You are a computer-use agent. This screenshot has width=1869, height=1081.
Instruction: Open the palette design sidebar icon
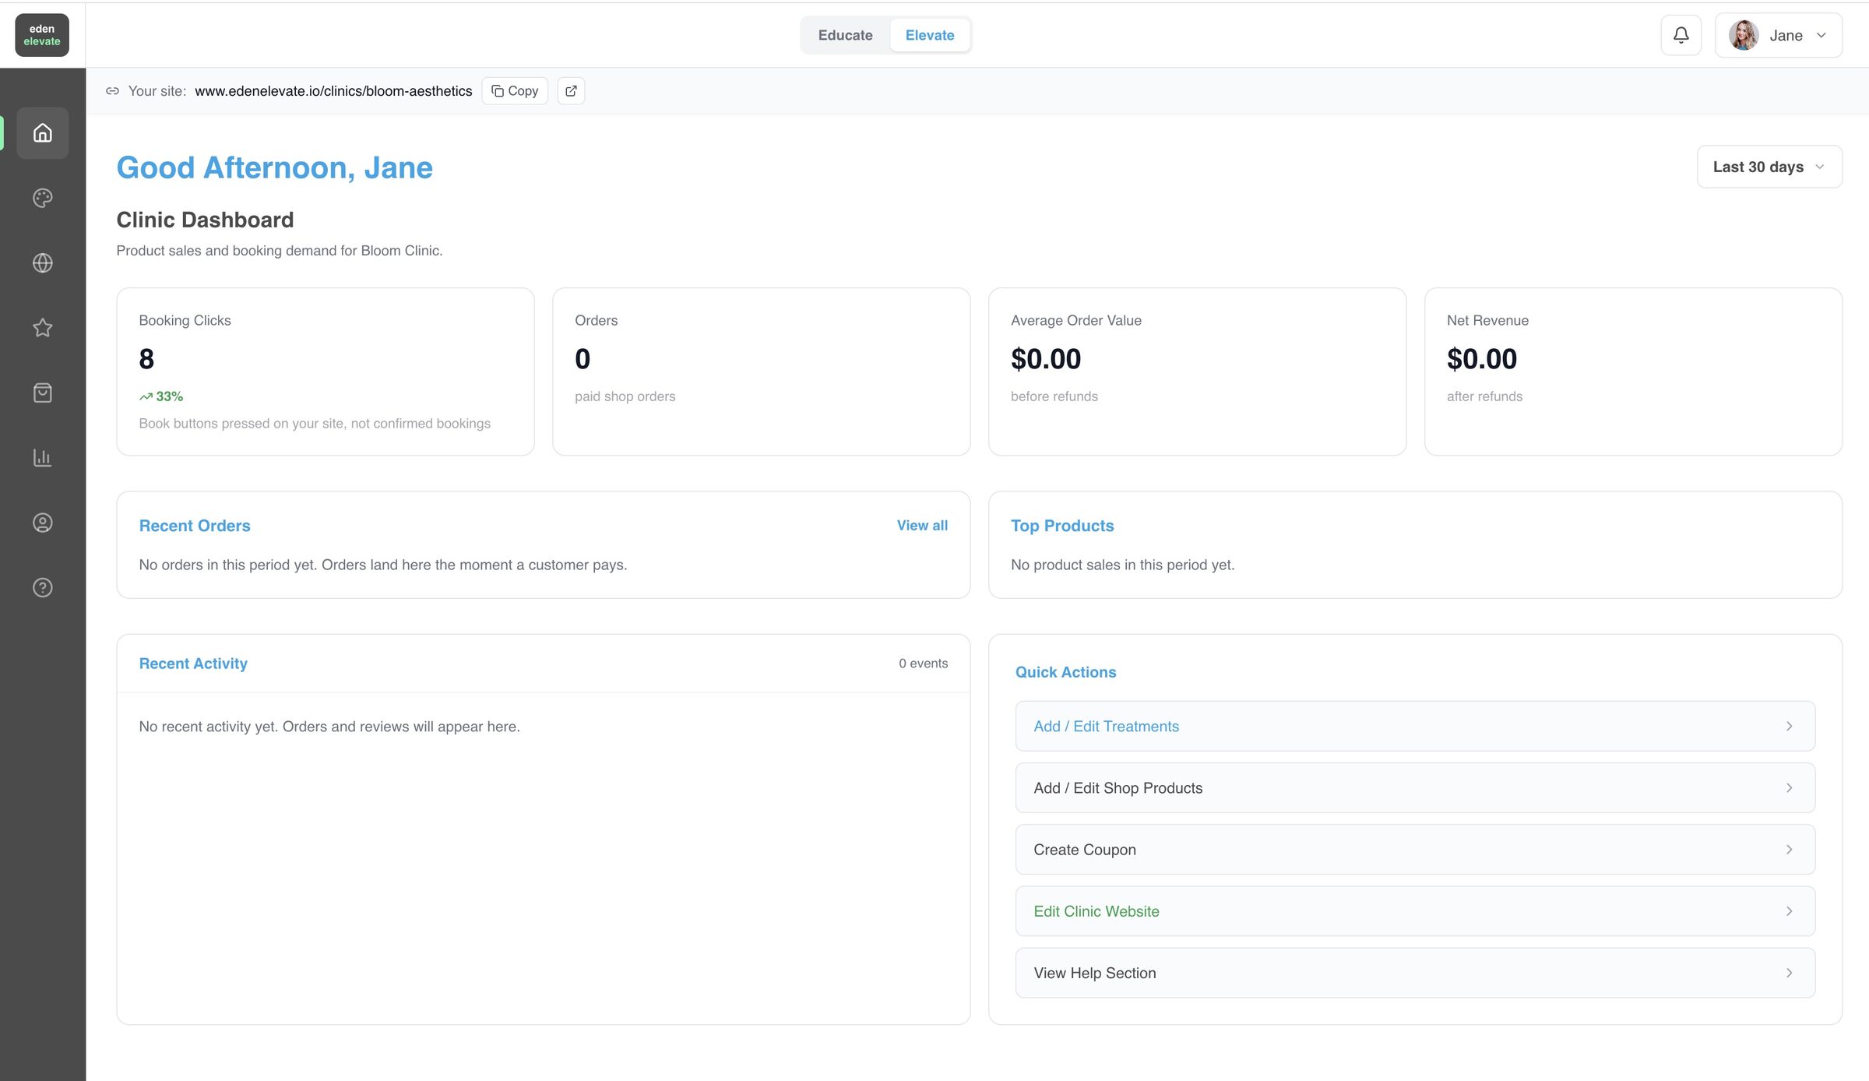click(43, 198)
